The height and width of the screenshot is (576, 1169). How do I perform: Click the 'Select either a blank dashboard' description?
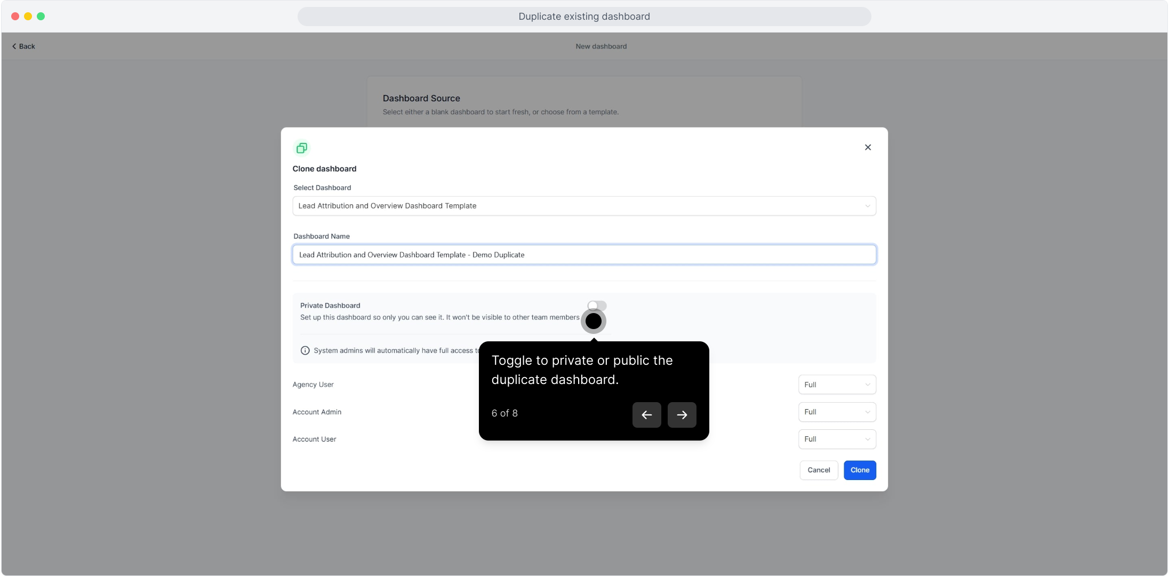point(501,112)
